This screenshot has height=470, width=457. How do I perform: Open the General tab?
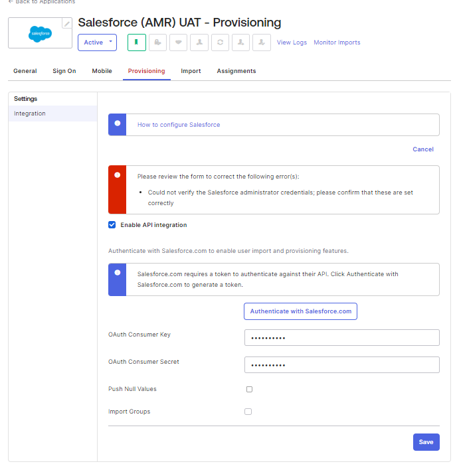25,71
